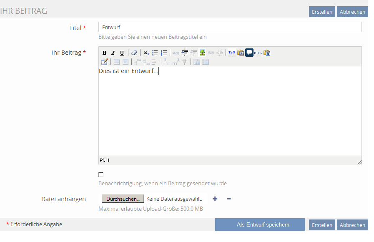This screenshot has width=374, height=242.
Task: Open the TeX formula tool
Action: [232, 53]
